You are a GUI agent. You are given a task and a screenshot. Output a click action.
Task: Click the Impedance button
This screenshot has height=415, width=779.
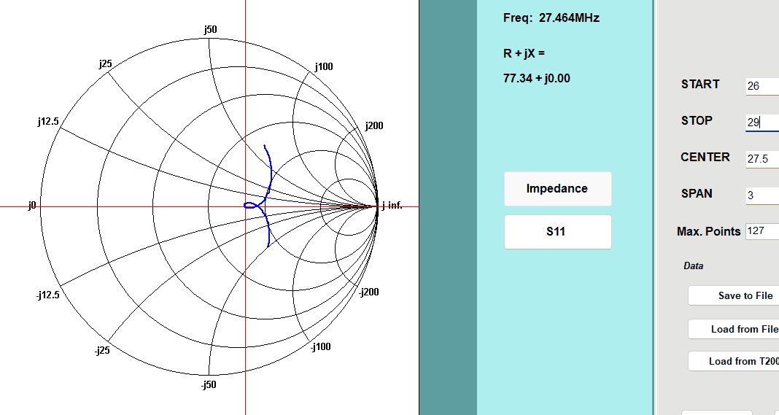557,189
